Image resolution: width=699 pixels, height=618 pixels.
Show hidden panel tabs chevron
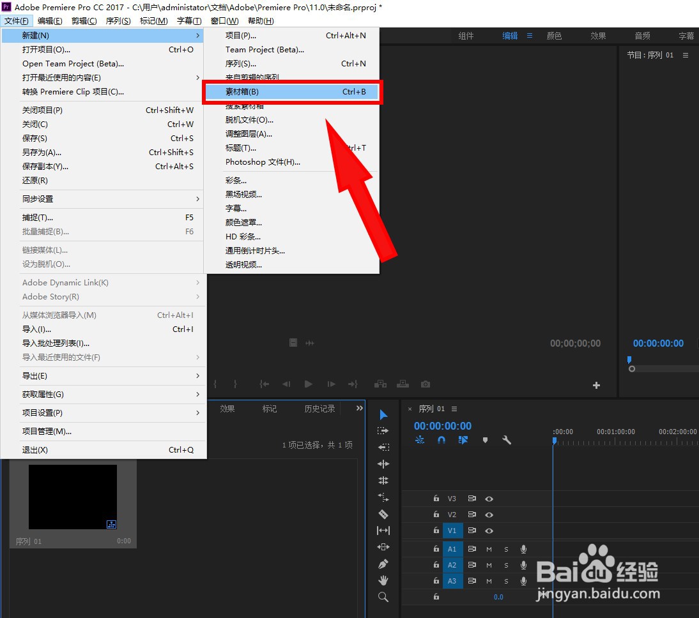(359, 409)
